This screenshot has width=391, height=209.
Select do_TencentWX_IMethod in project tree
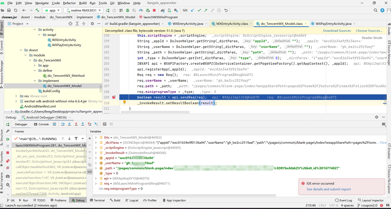[x=66, y=76]
